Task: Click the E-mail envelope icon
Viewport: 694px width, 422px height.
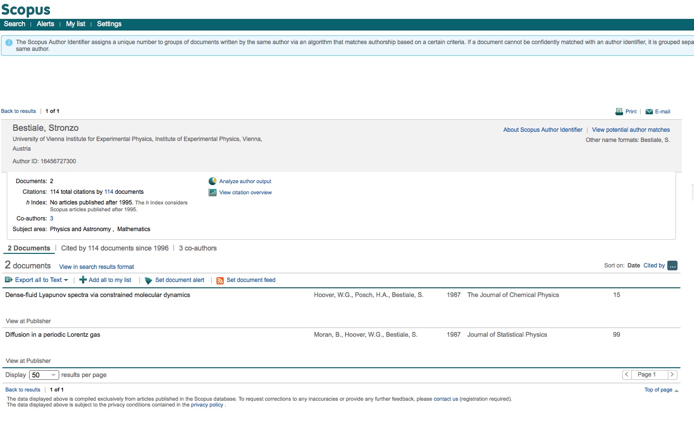Action: click(649, 111)
